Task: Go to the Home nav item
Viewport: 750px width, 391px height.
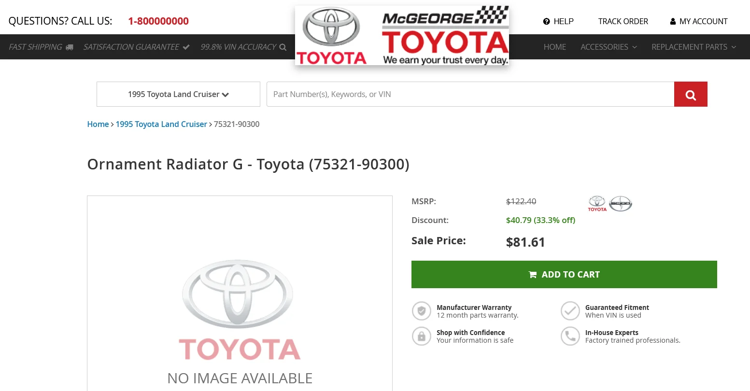Action: click(555, 47)
